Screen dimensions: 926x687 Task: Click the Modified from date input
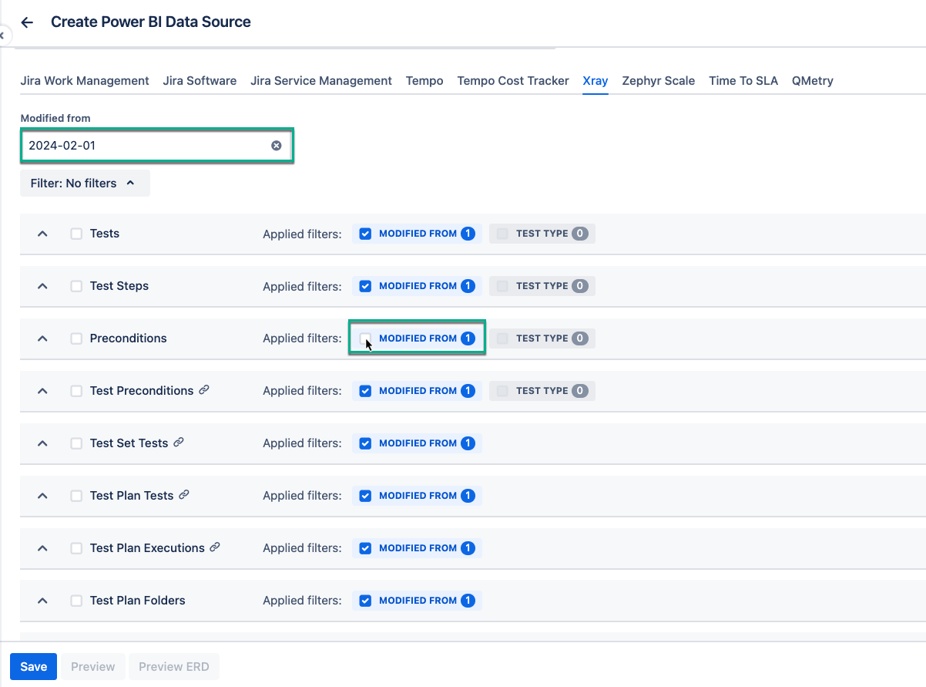coord(146,146)
